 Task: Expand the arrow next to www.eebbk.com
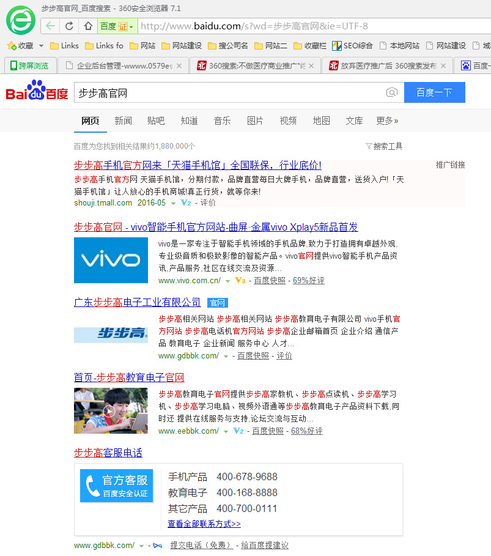226,432
